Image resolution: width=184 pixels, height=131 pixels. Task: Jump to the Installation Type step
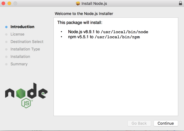[25, 49]
